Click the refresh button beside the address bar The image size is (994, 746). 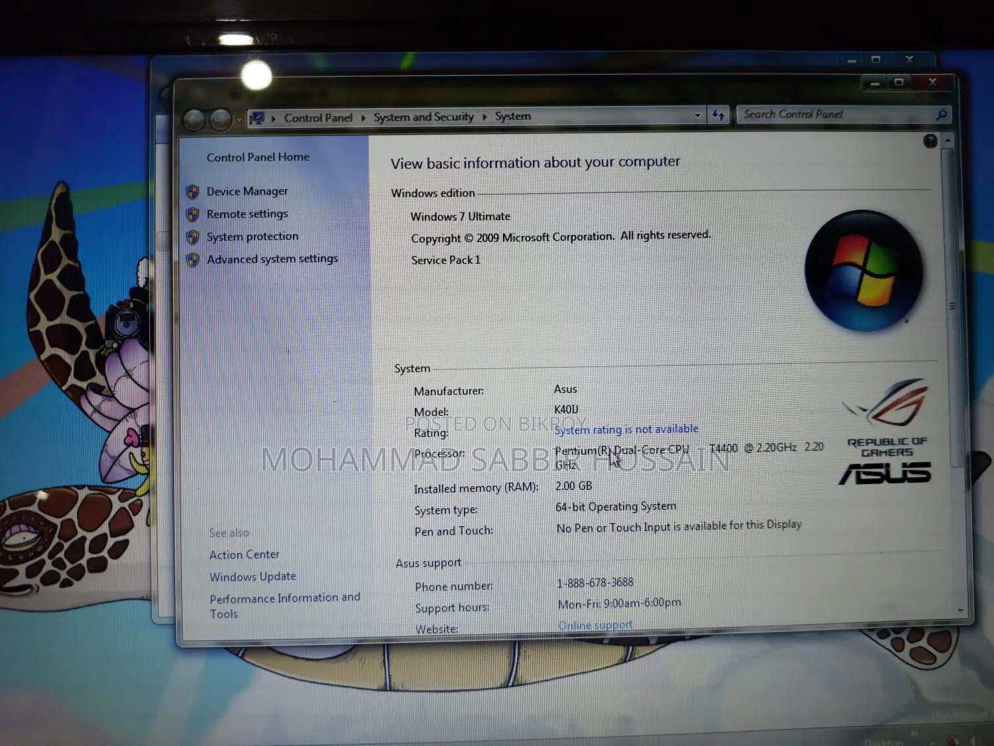(718, 115)
